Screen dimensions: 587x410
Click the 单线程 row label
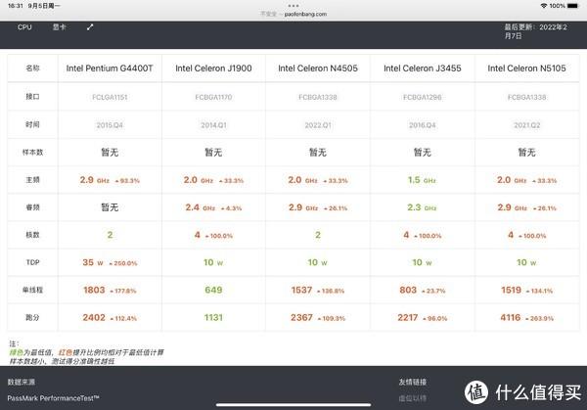(x=32, y=290)
